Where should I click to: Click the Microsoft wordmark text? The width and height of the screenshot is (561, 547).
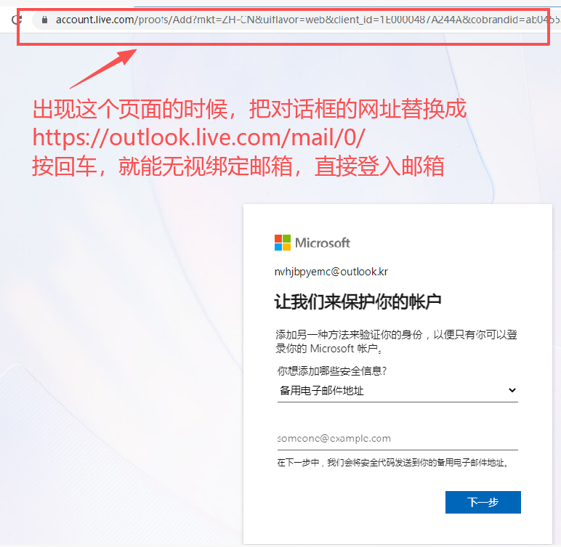[x=323, y=243]
